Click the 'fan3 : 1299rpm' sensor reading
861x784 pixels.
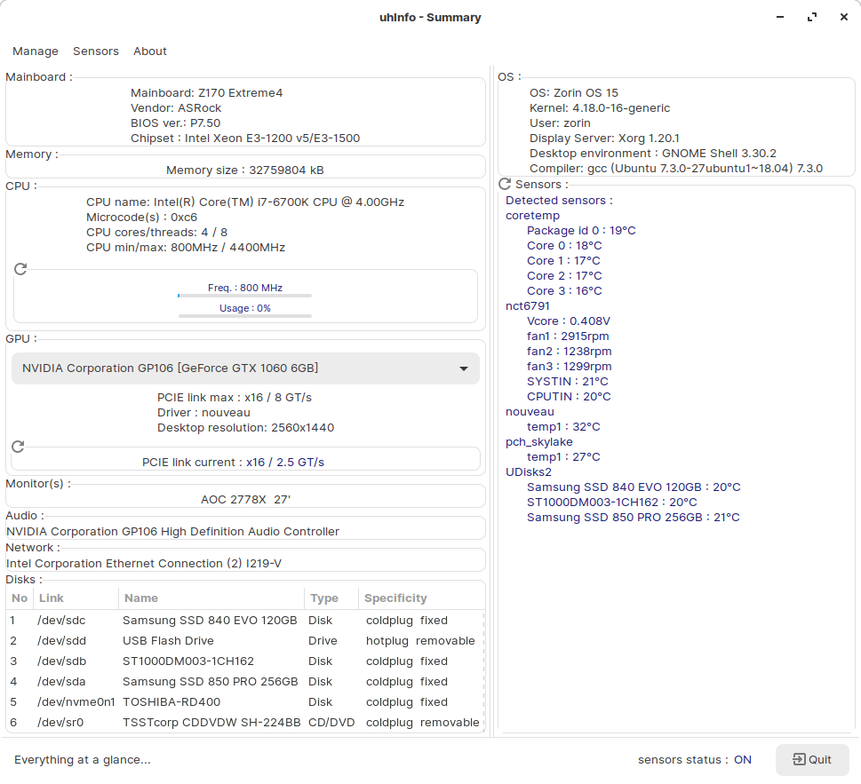tap(570, 367)
